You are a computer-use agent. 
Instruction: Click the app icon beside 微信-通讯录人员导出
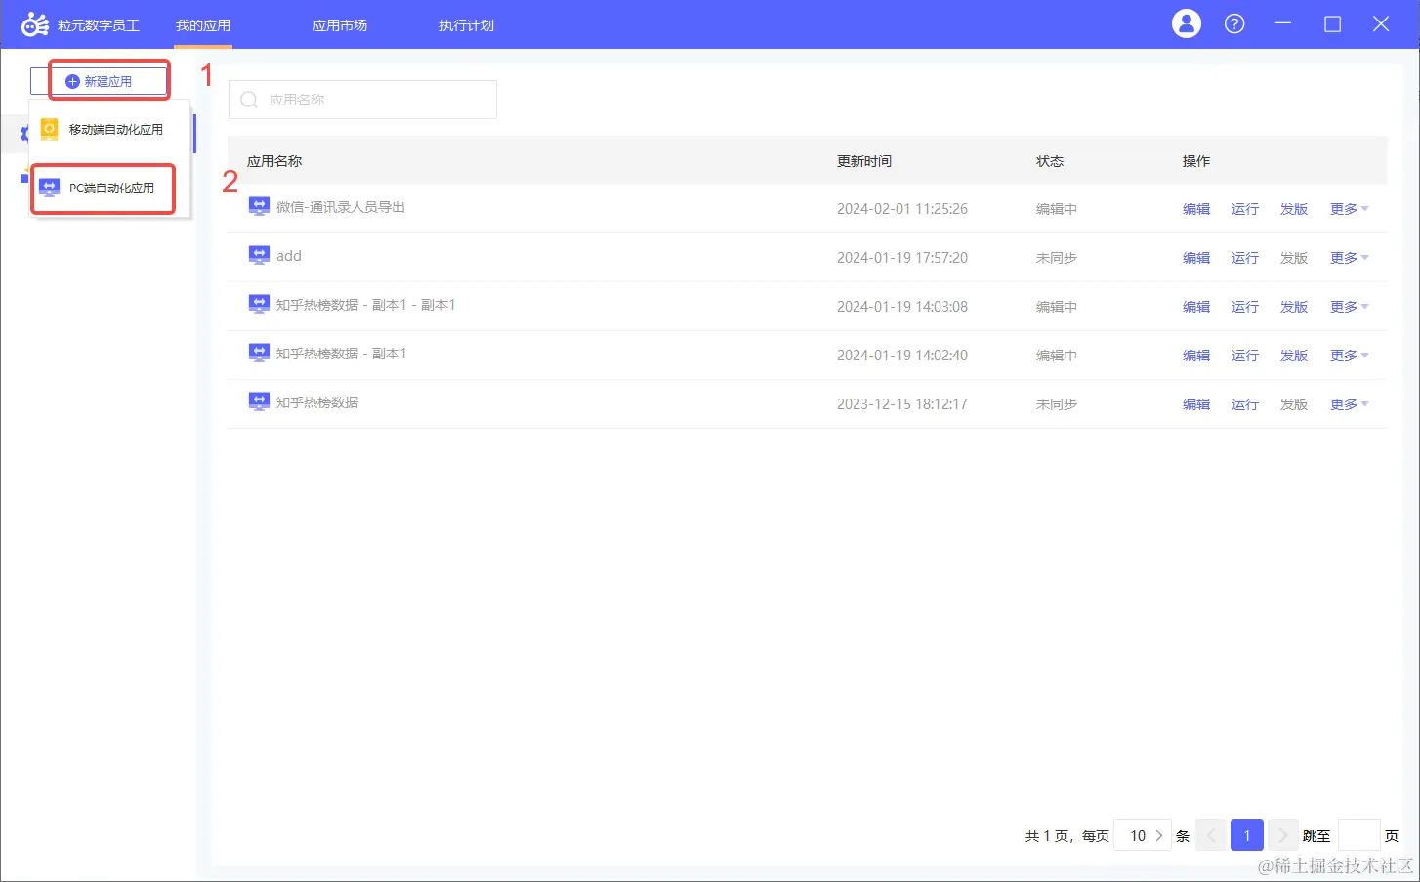[x=259, y=207]
